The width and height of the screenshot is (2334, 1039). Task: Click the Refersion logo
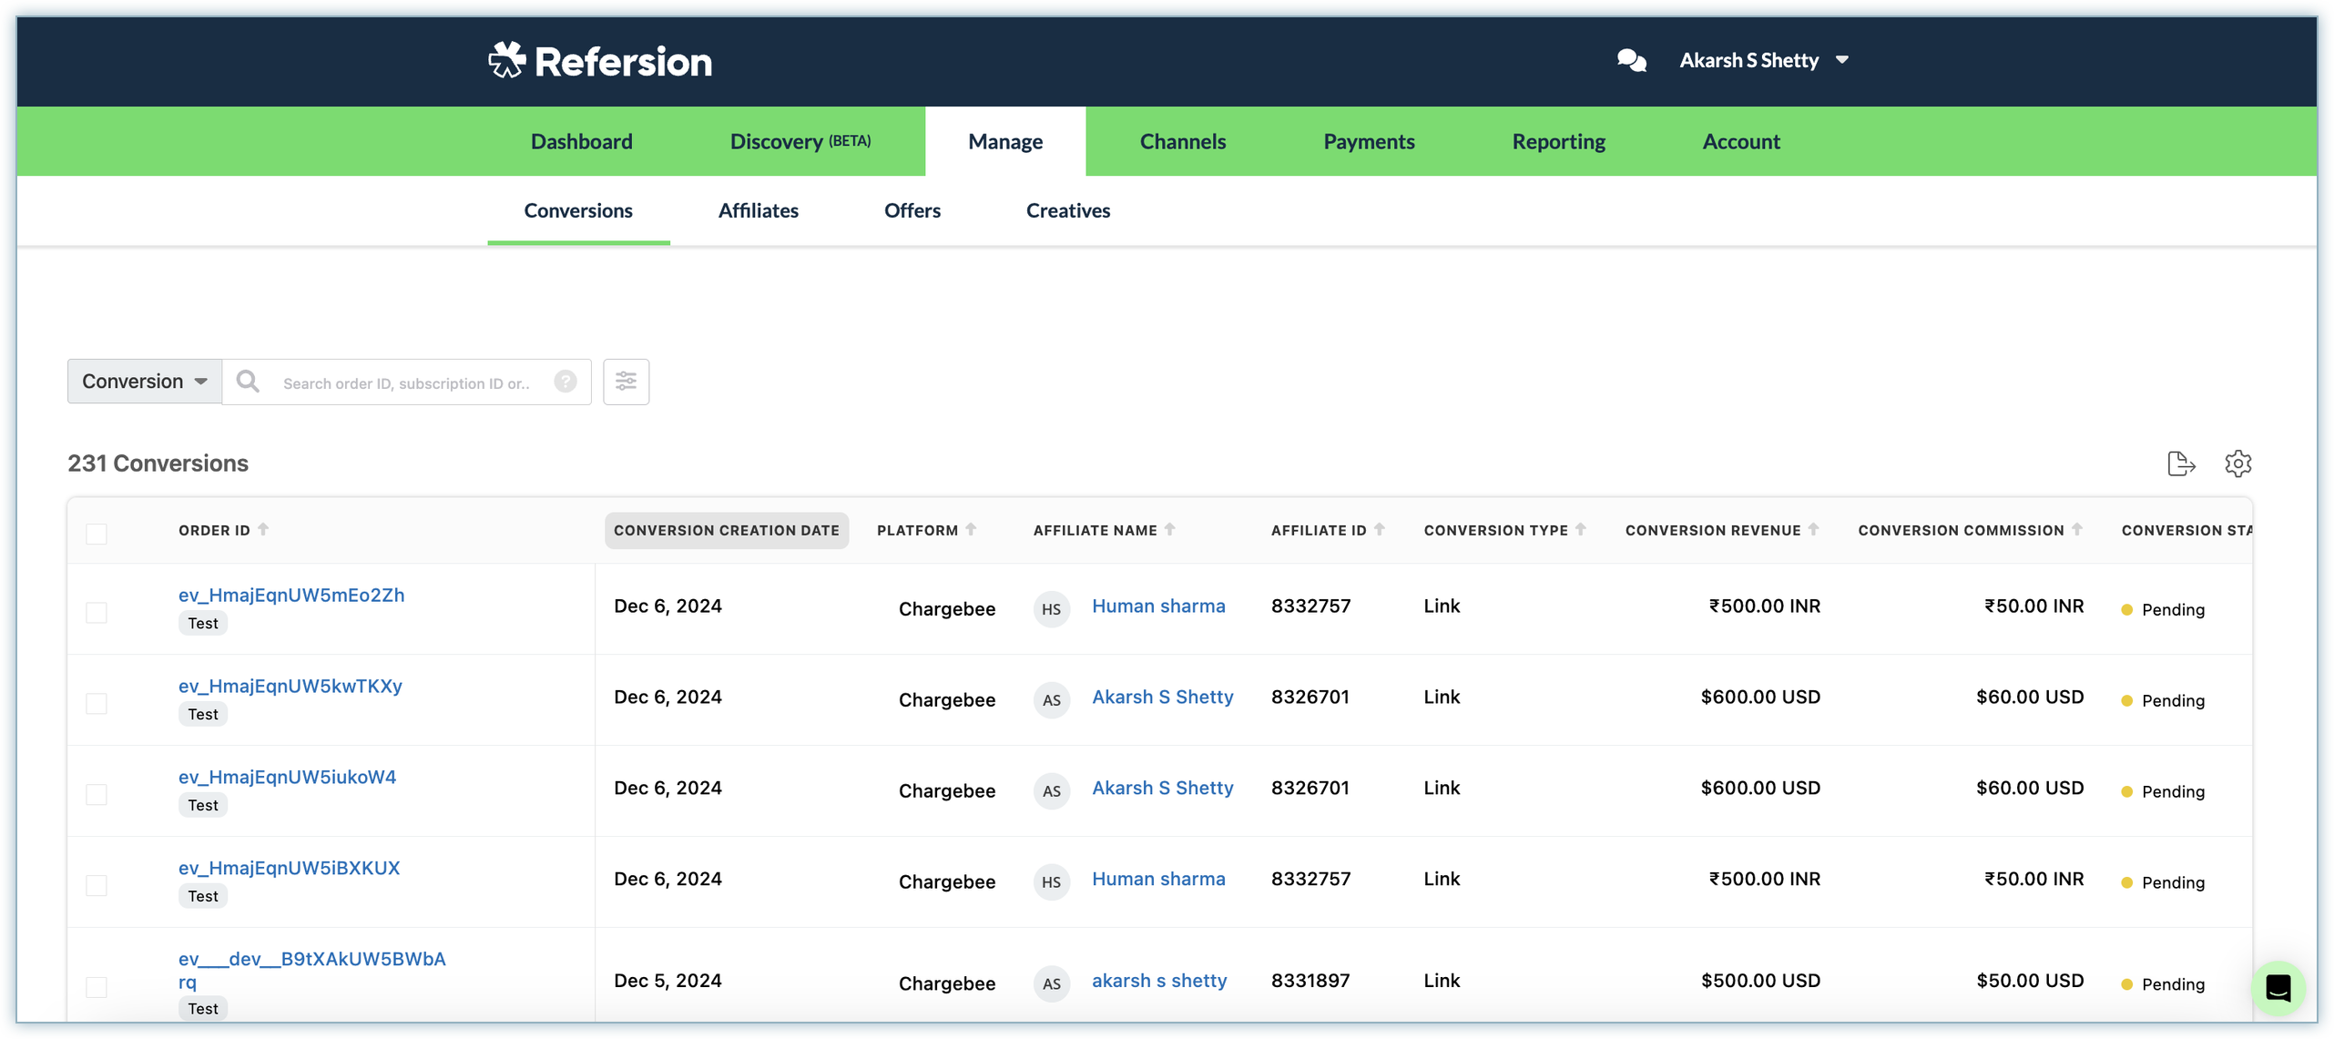click(600, 61)
